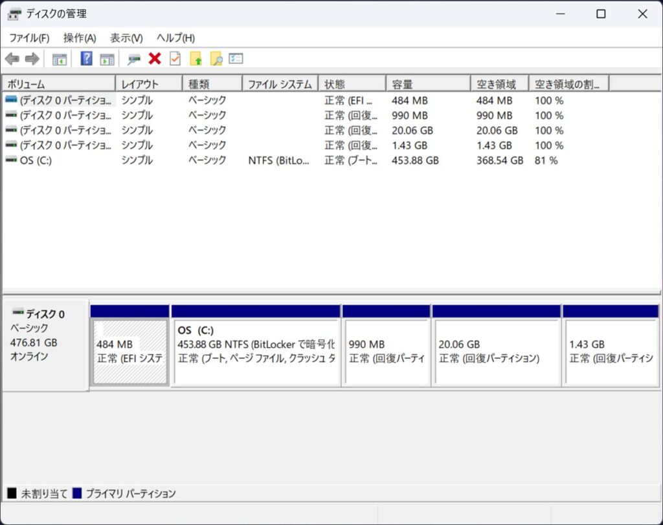Sort the list by the 容量 column header

click(427, 84)
